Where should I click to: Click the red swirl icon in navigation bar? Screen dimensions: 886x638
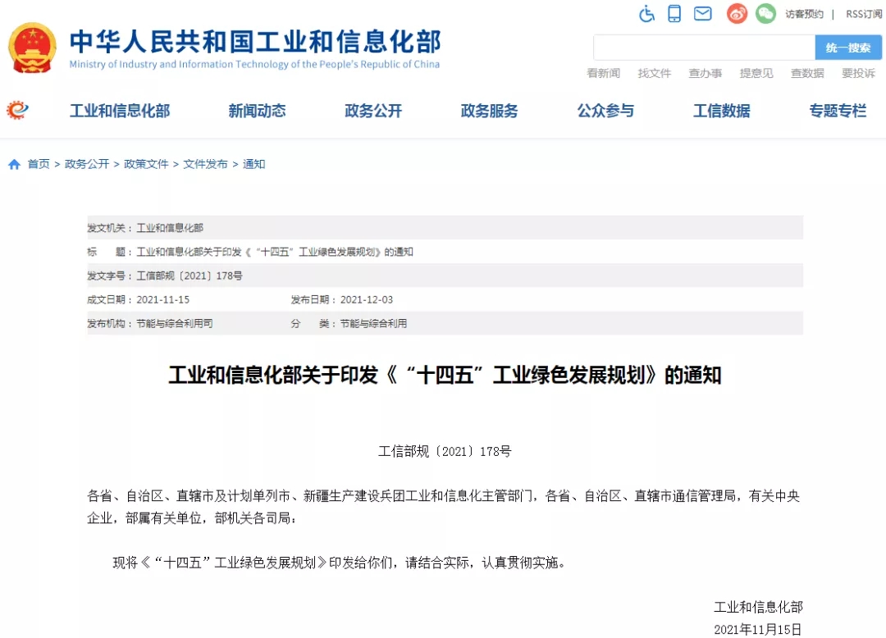click(17, 110)
